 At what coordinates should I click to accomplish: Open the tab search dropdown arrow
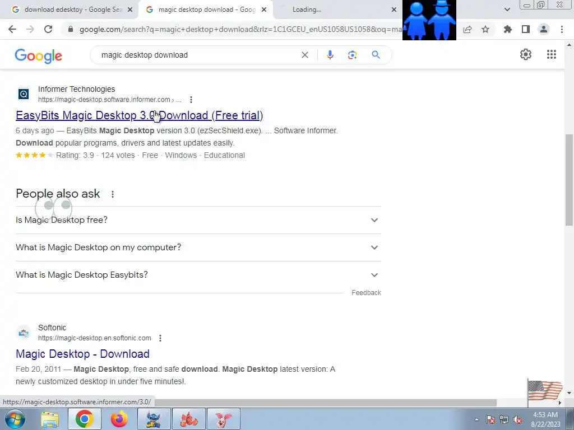click(507, 10)
